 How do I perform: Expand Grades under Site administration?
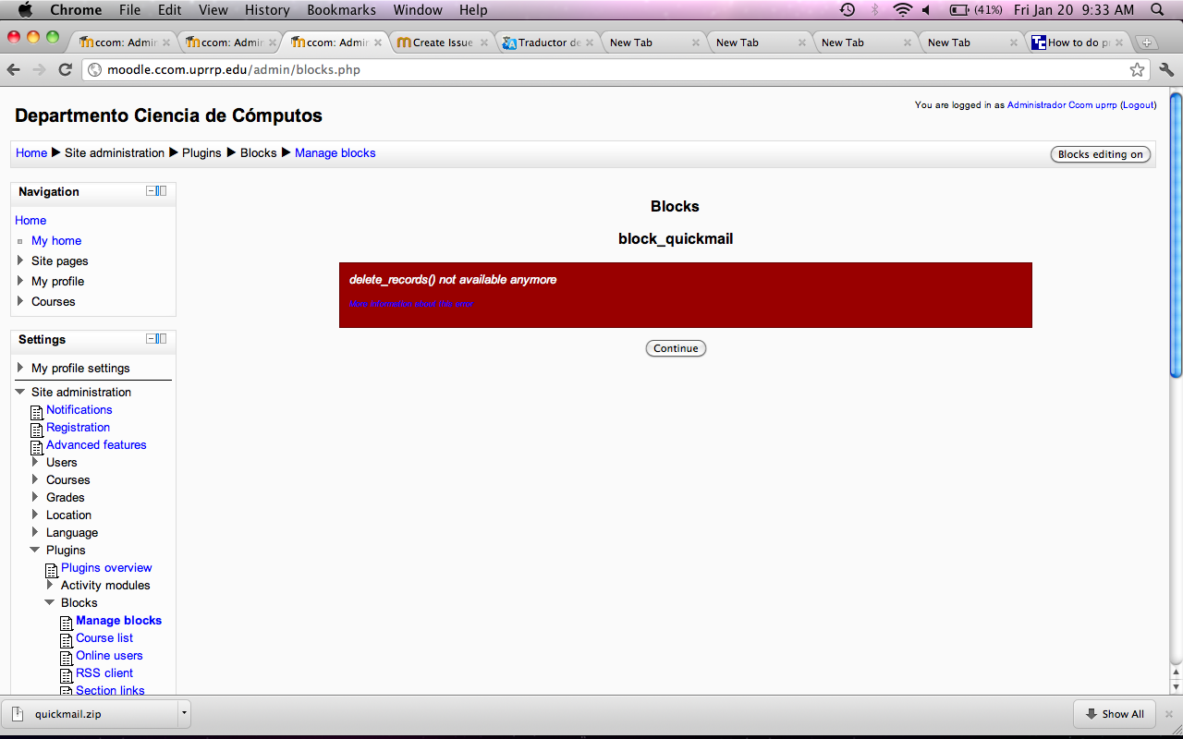[x=36, y=497]
